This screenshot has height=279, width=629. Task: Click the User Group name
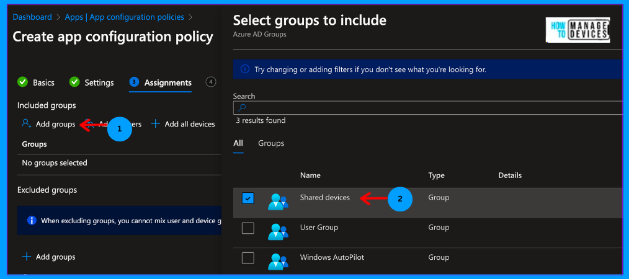319,228
